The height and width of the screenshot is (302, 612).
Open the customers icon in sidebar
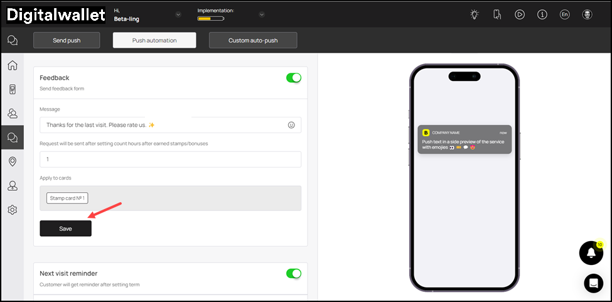coord(12,114)
